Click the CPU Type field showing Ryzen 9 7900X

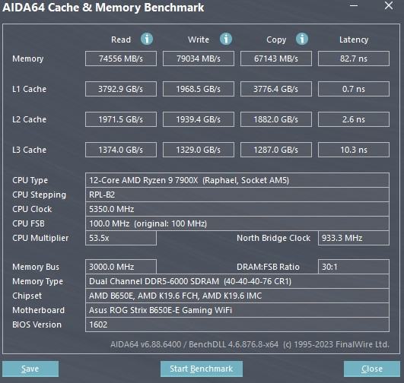(x=237, y=180)
